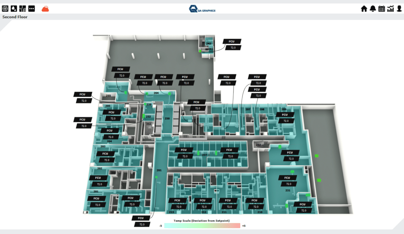Open the FCU label in room 202
The image size is (404, 234).
(x=98, y=178)
